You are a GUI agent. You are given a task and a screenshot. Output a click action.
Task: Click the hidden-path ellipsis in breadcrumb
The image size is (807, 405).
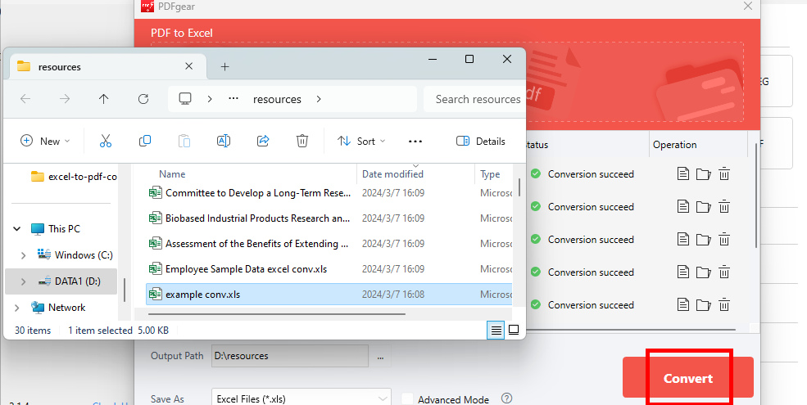(x=233, y=99)
